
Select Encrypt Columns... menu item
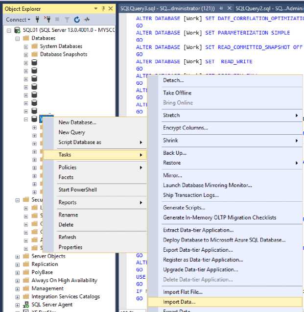225,128
